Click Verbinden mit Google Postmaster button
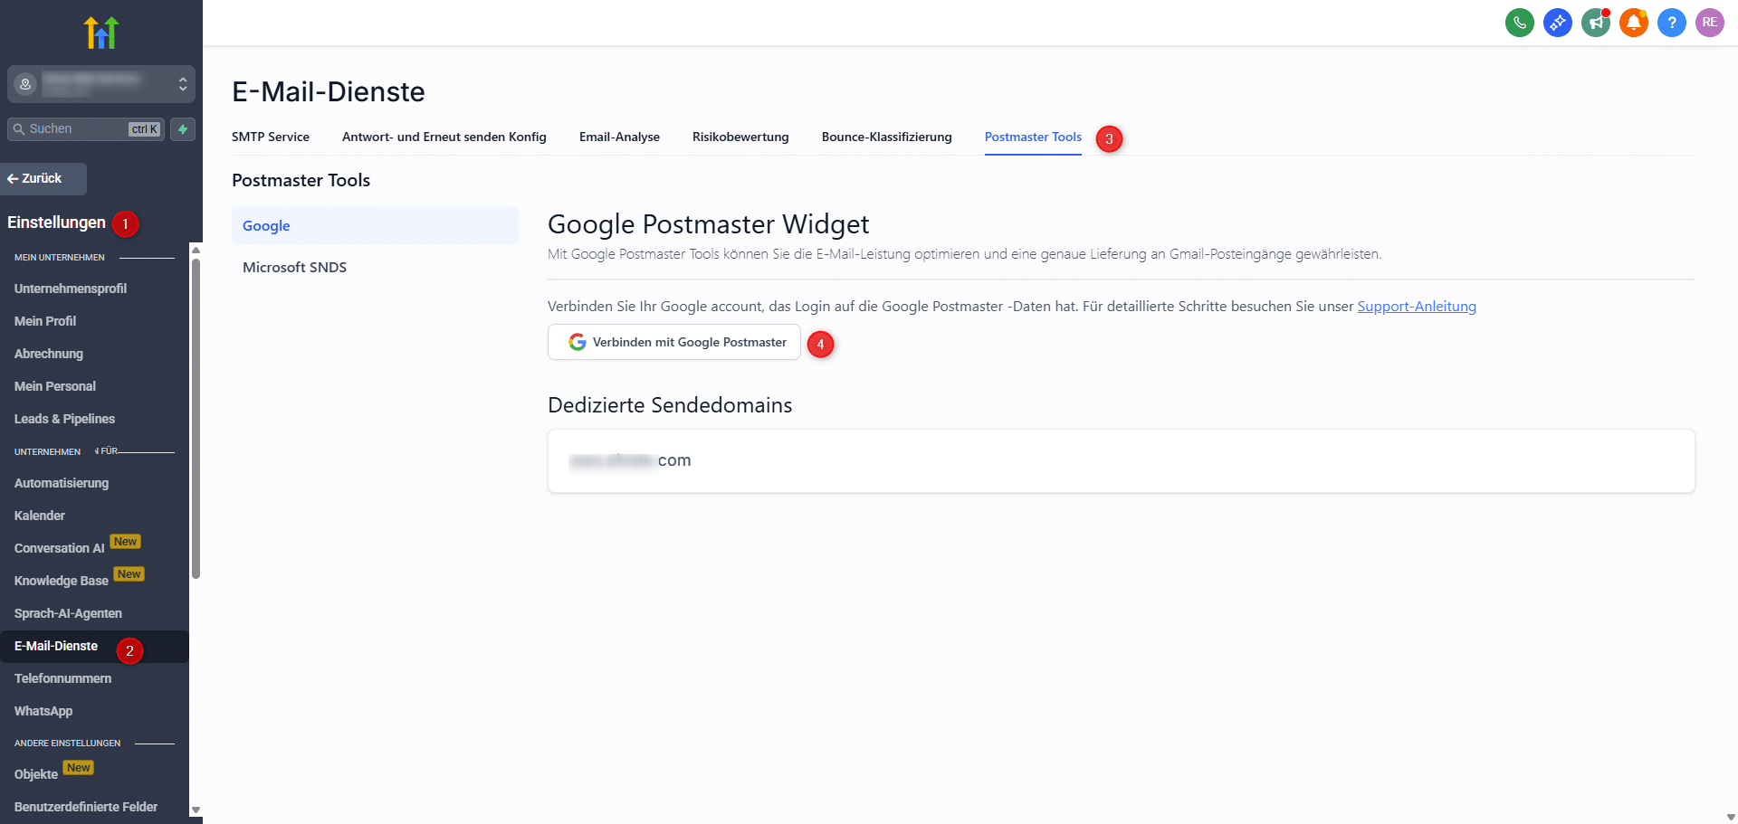 [x=674, y=342]
